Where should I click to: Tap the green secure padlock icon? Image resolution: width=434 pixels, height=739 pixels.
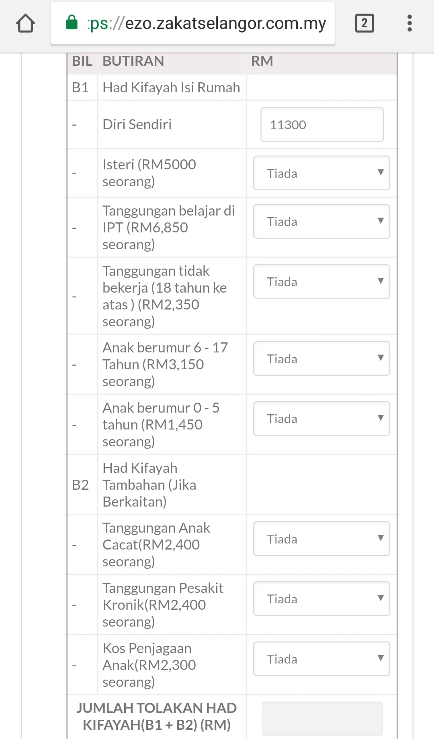coord(72,22)
